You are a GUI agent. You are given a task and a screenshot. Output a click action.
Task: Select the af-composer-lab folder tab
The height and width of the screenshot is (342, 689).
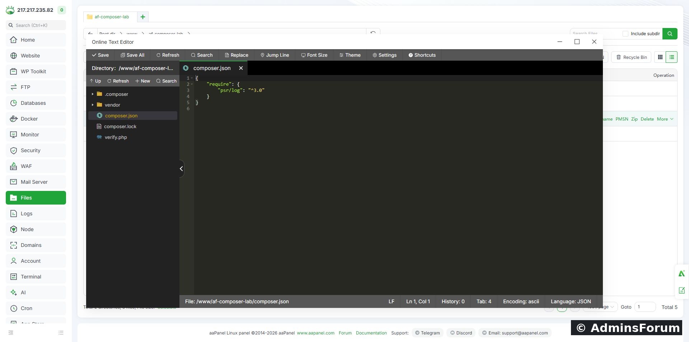[x=110, y=17]
